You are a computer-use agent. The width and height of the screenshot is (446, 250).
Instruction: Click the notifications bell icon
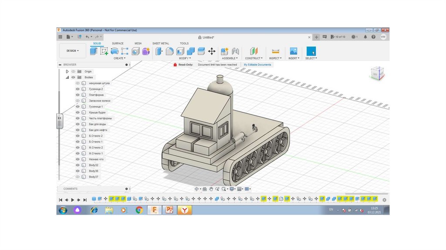[x=365, y=37]
